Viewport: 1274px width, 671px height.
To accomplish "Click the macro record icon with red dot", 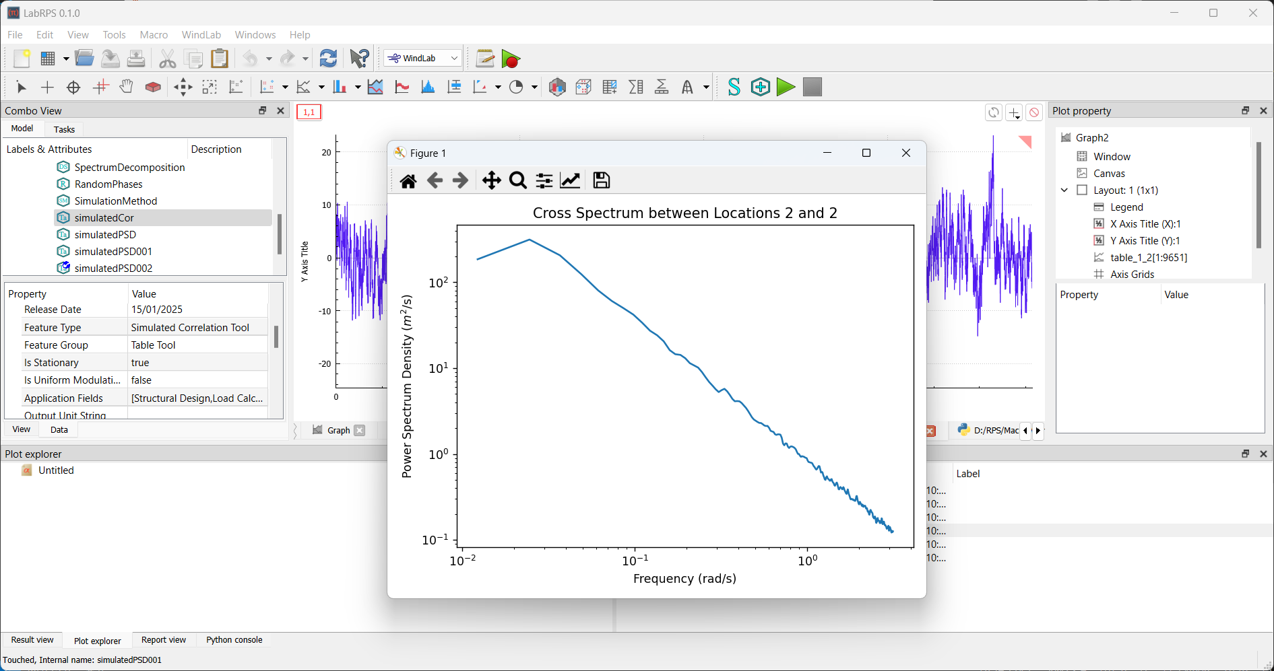I will click(x=511, y=59).
